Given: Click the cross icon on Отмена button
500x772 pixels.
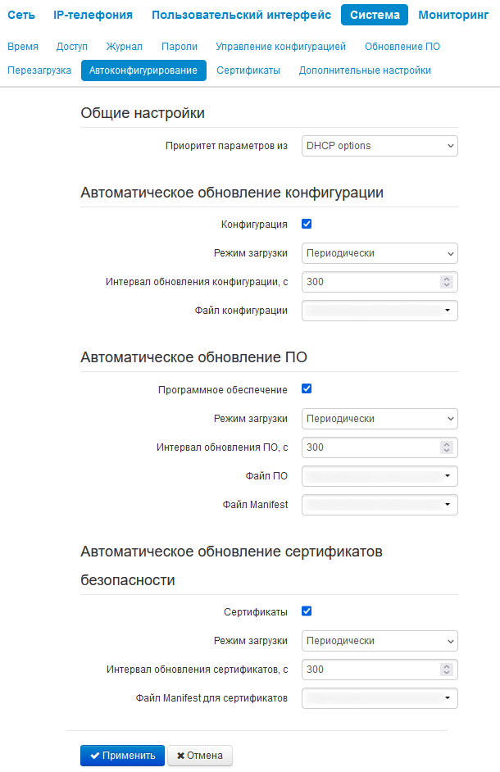Looking at the screenshot, I should 181,756.
